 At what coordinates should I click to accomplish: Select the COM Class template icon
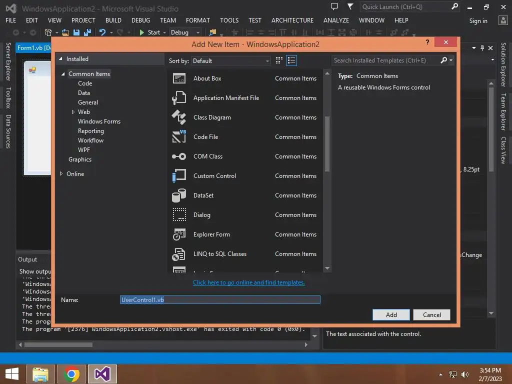pos(179,156)
